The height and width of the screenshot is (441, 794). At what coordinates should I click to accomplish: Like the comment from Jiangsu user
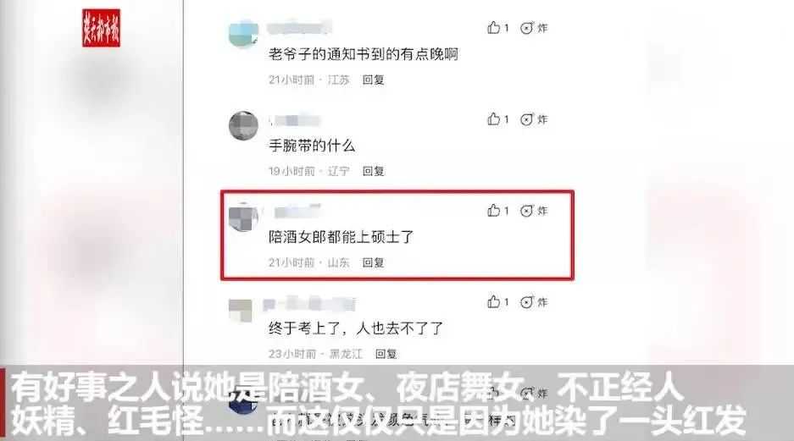coord(497,28)
